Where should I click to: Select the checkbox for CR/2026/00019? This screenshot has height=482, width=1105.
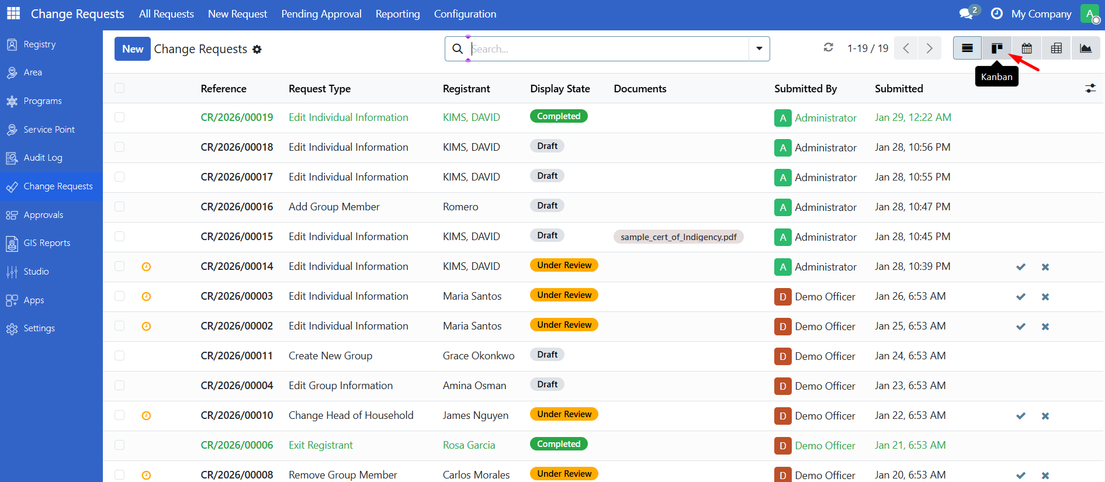pyautogui.click(x=120, y=117)
